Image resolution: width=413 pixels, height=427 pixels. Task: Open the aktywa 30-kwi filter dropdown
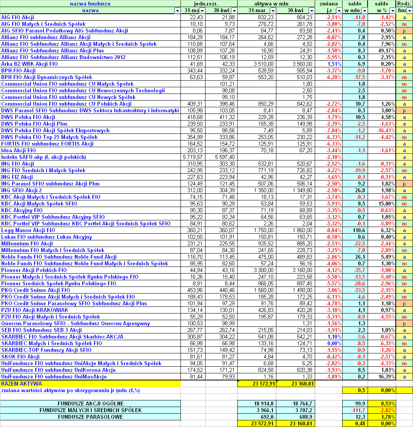(x=312, y=11)
